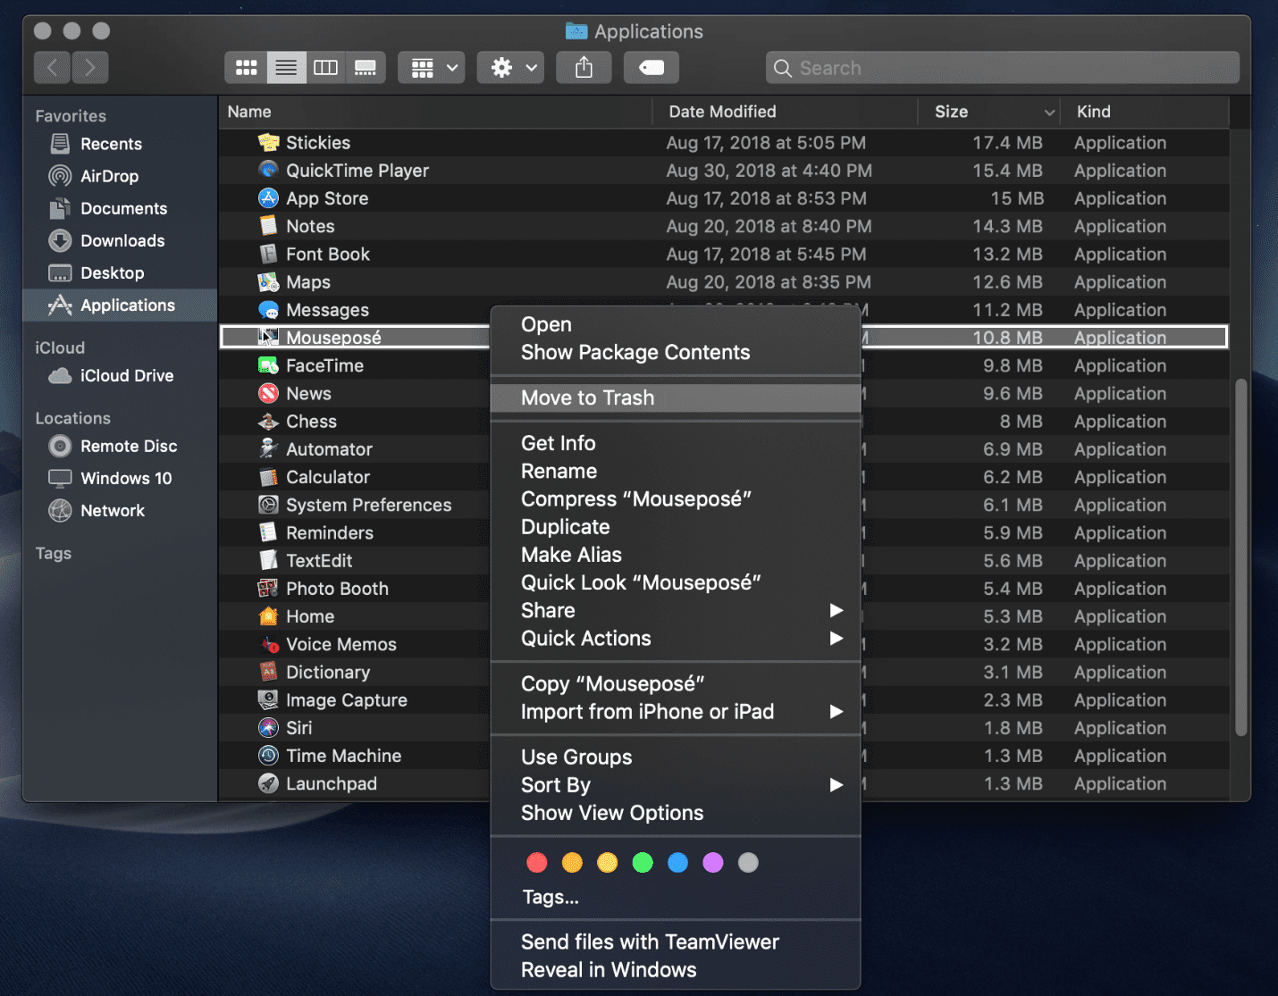This screenshot has height=996, width=1278.
Task: Choose Send files with TeamViewer
Action: [650, 942]
